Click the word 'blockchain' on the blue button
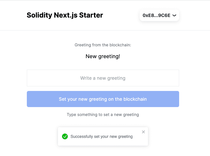 tap(135, 99)
